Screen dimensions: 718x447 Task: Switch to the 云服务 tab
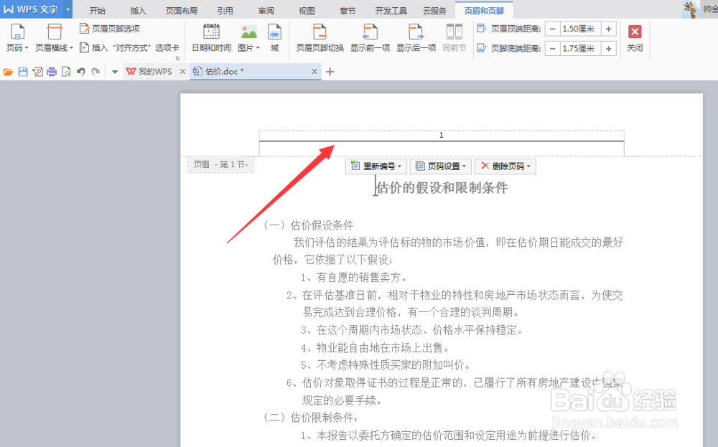point(434,11)
